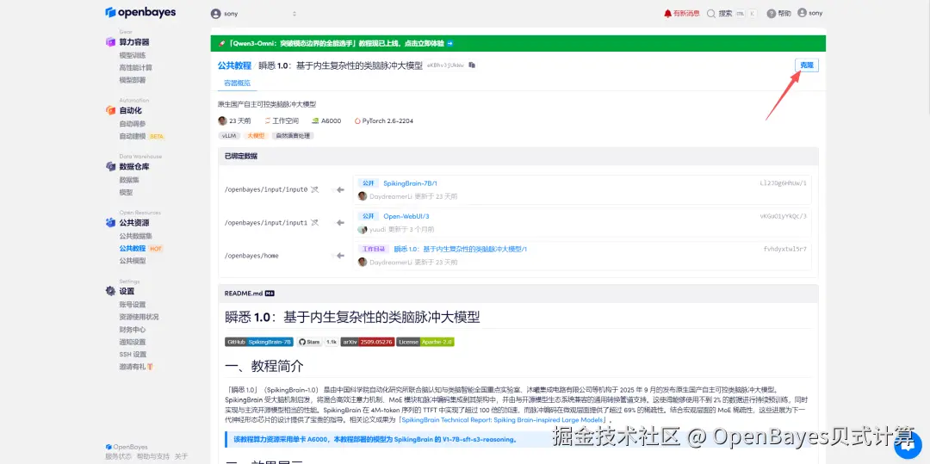This screenshot has width=930, height=464.
Task: Click the left arrow for /openbayes/home
Action: tap(340, 256)
